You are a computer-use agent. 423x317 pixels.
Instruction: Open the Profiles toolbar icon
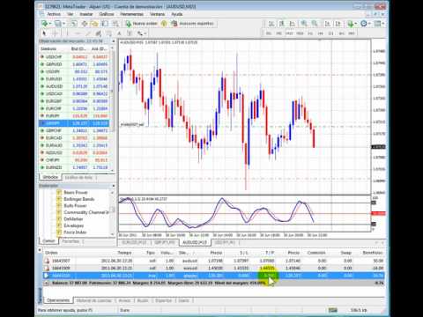coord(58,24)
